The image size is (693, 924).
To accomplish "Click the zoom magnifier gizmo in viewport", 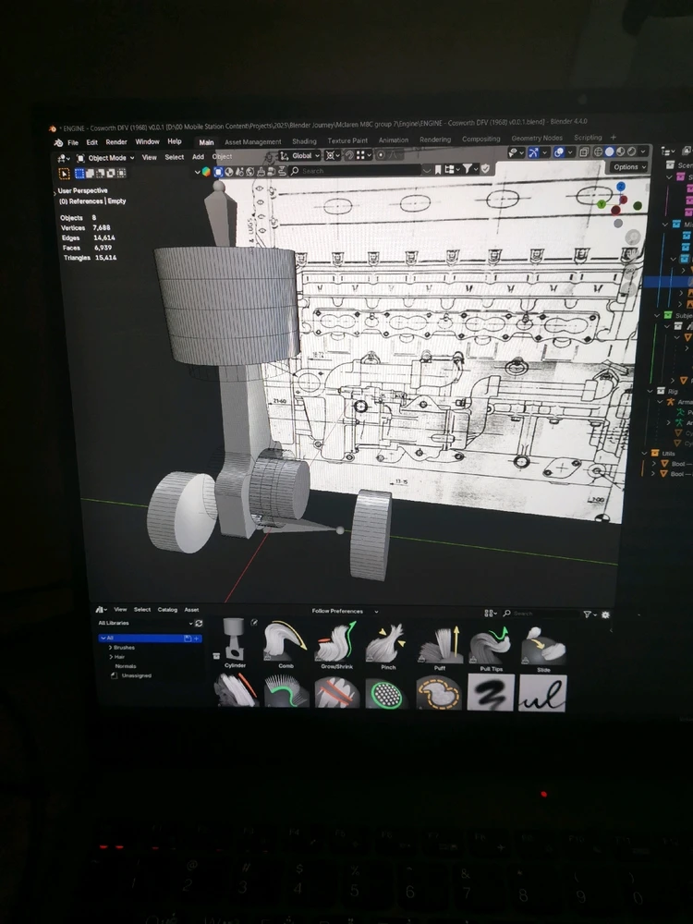I will tap(632, 237).
